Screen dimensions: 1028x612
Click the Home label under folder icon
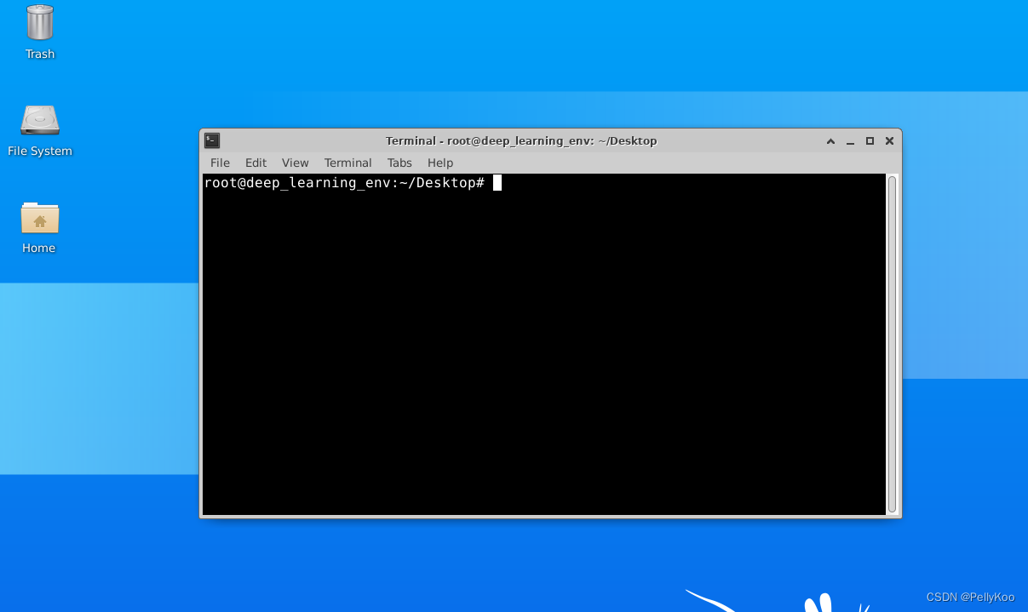click(39, 248)
